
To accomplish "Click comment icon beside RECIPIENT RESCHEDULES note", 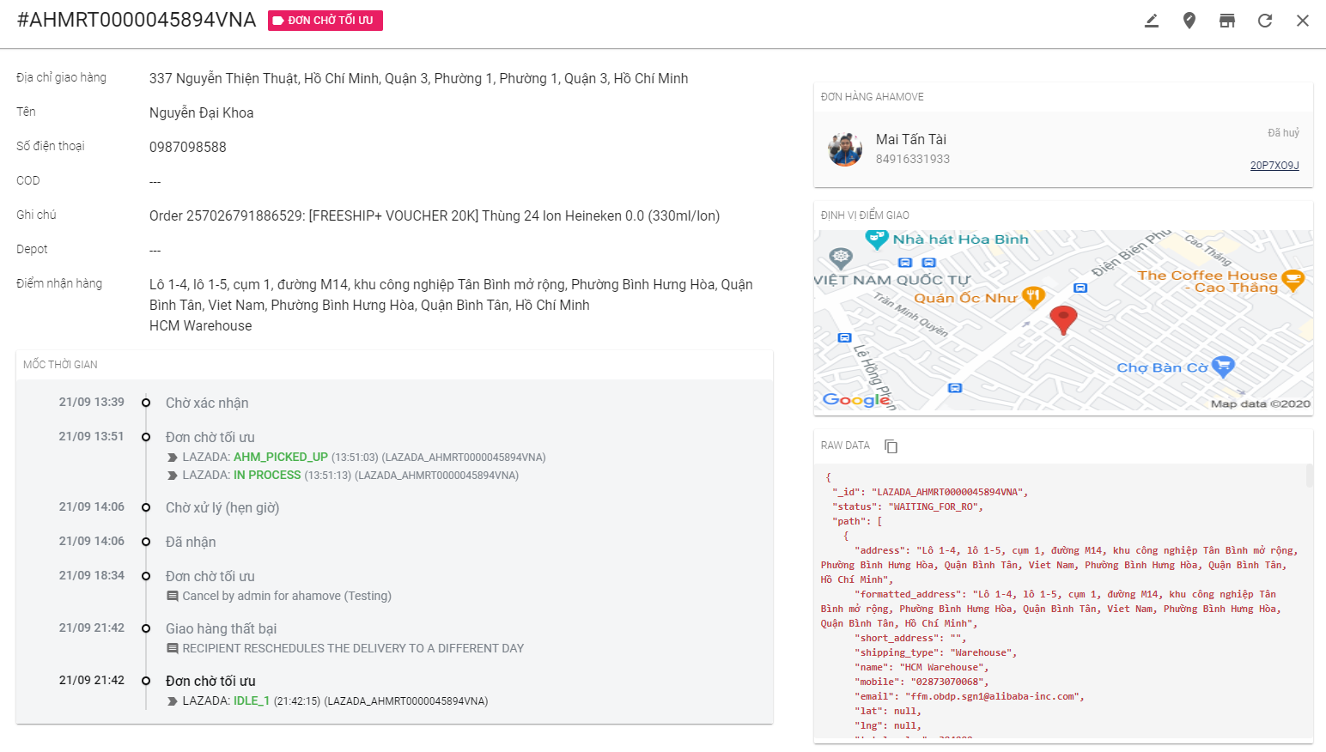I will (173, 648).
